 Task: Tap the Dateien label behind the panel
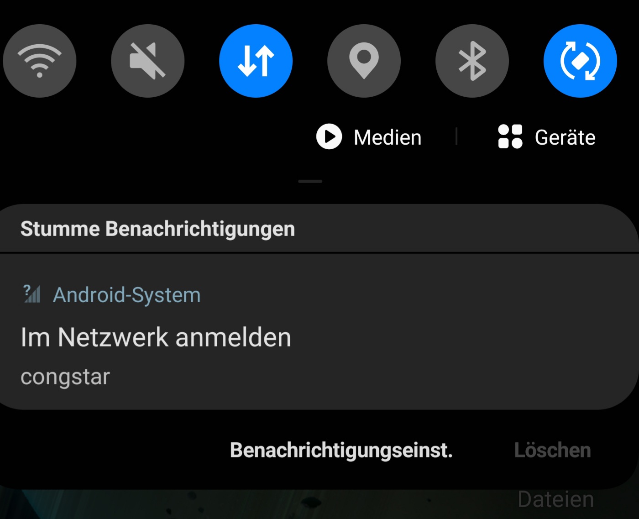pyautogui.click(x=556, y=499)
